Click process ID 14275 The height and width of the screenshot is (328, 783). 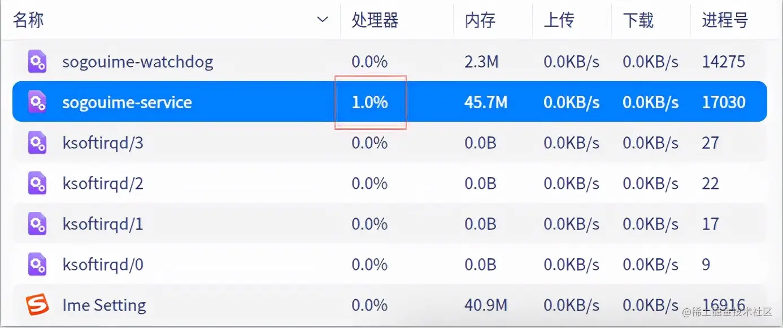pos(724,61)
